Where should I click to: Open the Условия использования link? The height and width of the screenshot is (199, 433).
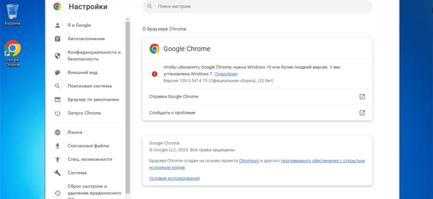click(x=174, y=178)
